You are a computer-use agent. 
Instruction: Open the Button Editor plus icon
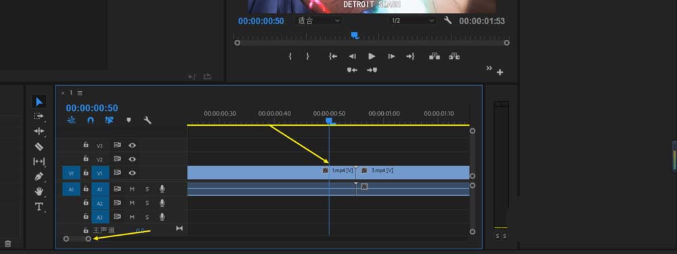[500, 72]
